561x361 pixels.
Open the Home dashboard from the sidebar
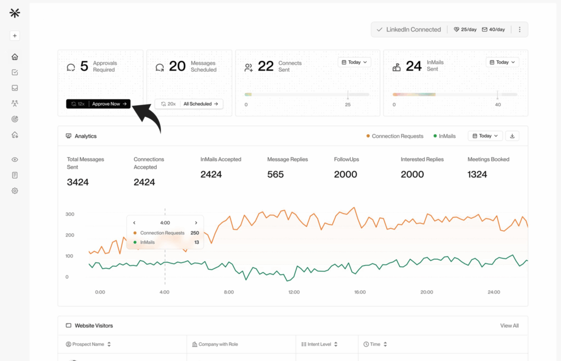pyautogui.click(x=14, y=56)
